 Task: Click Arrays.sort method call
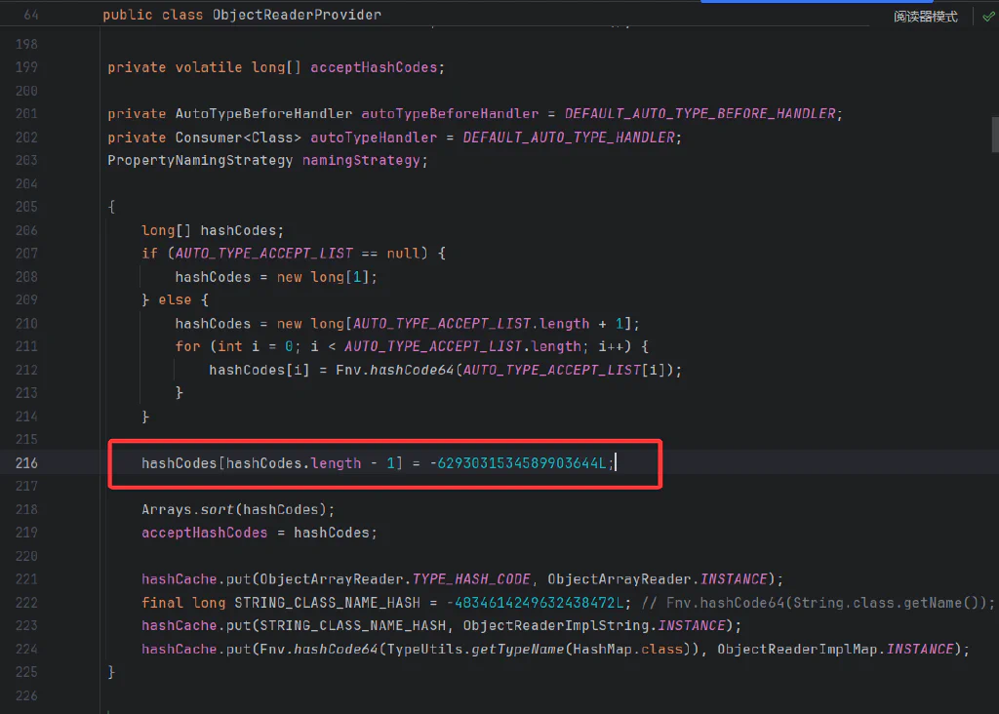coord(187,509)
